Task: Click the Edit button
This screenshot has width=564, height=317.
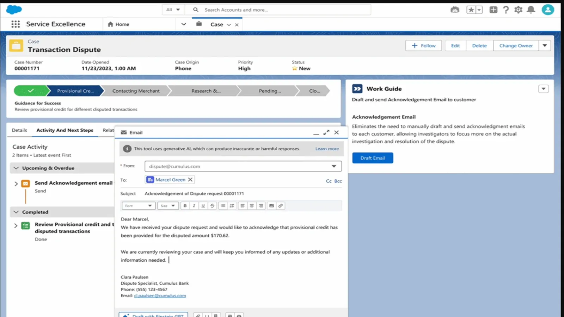Action: pyautogui.click(x=455, y=45)
